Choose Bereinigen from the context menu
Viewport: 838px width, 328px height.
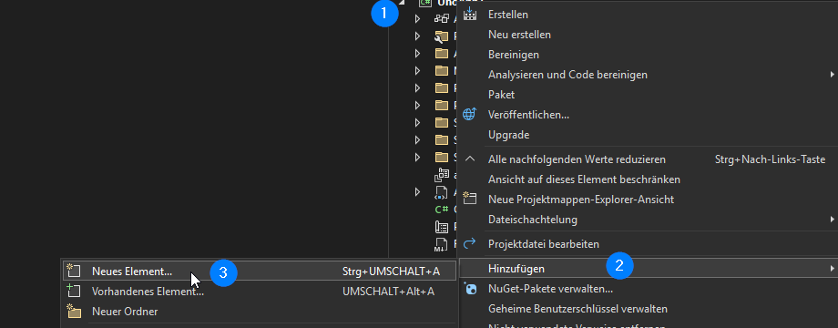click(514, 55)
